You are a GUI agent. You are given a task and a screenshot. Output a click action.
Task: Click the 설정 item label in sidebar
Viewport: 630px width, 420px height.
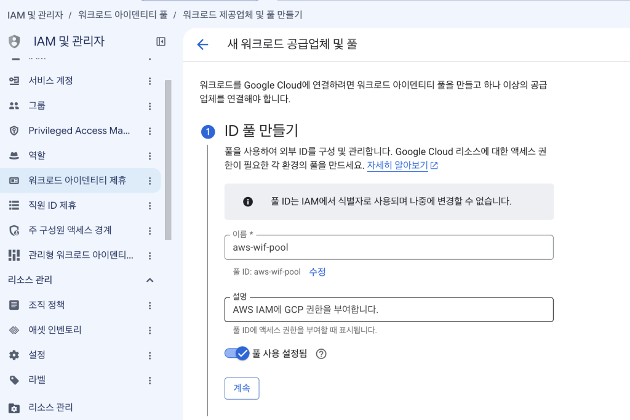pos(37,355)
